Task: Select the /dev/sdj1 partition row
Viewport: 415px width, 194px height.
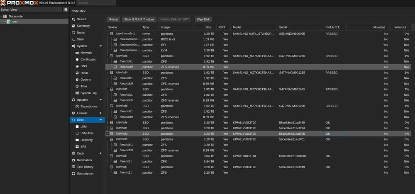Action: 258,172
